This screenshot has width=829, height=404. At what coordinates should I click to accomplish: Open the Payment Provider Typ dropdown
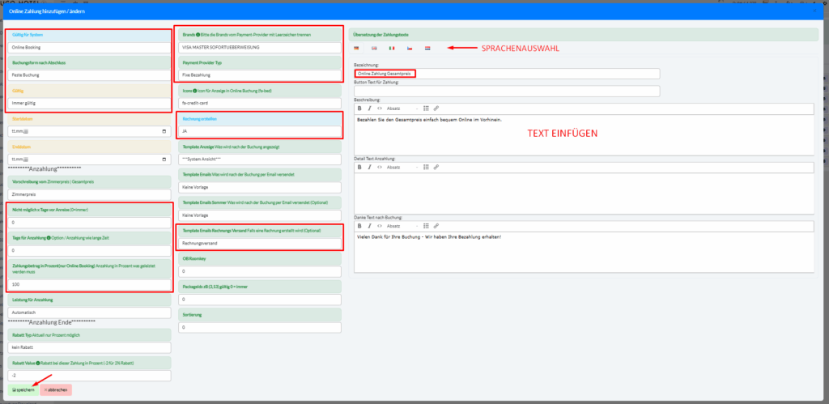pyautogui.click(x=257, y=75)
